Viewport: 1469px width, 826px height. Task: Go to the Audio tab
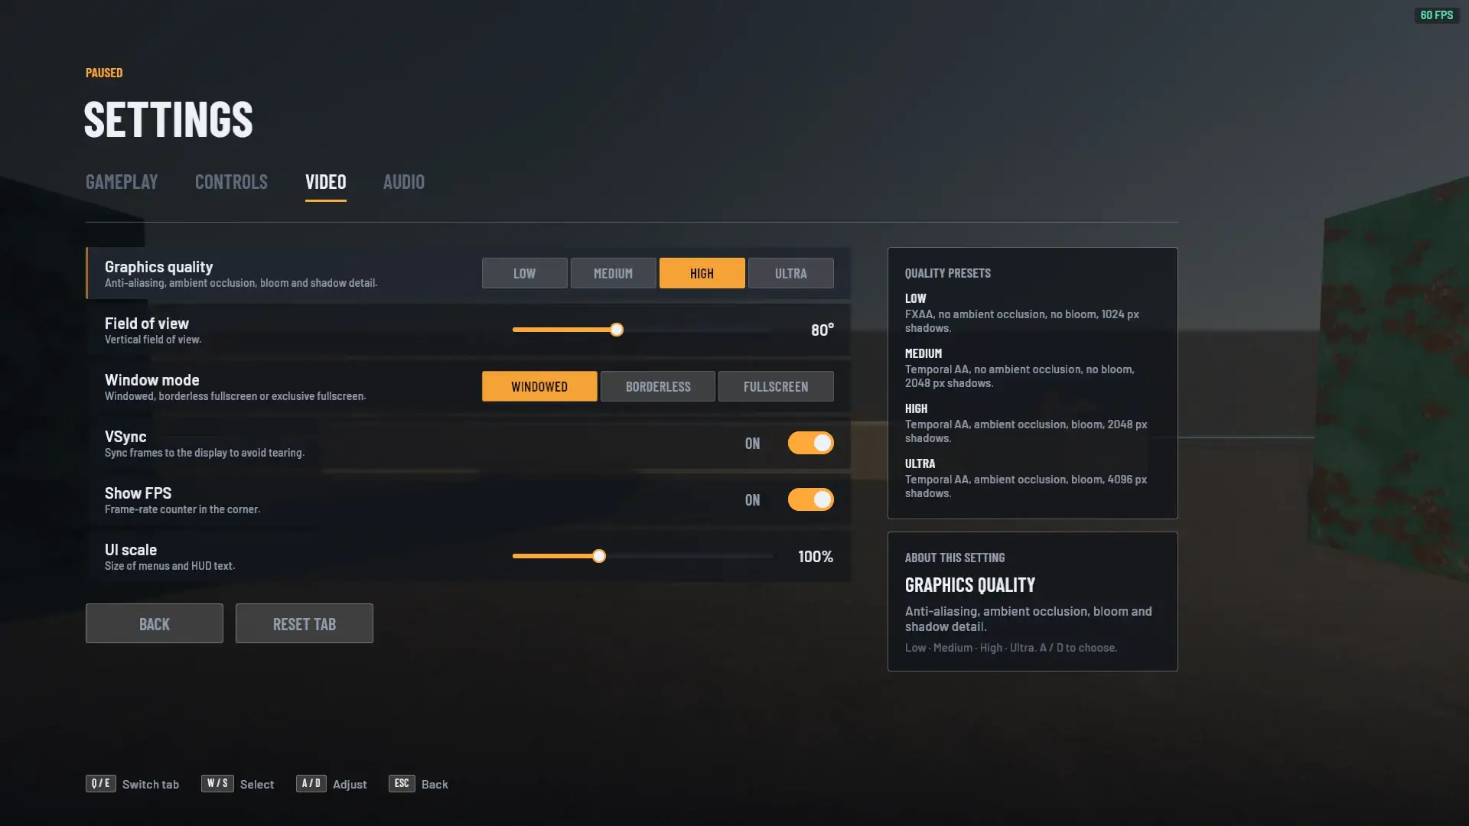pyautogui.click(x=404, y=181)
